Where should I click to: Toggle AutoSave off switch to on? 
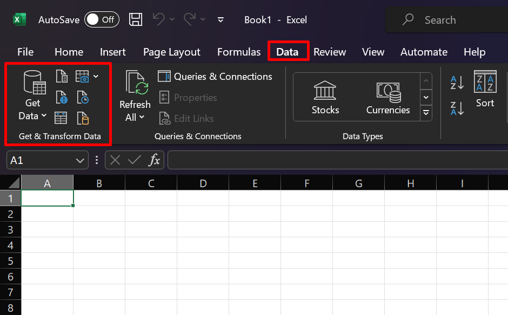[102, 19]
